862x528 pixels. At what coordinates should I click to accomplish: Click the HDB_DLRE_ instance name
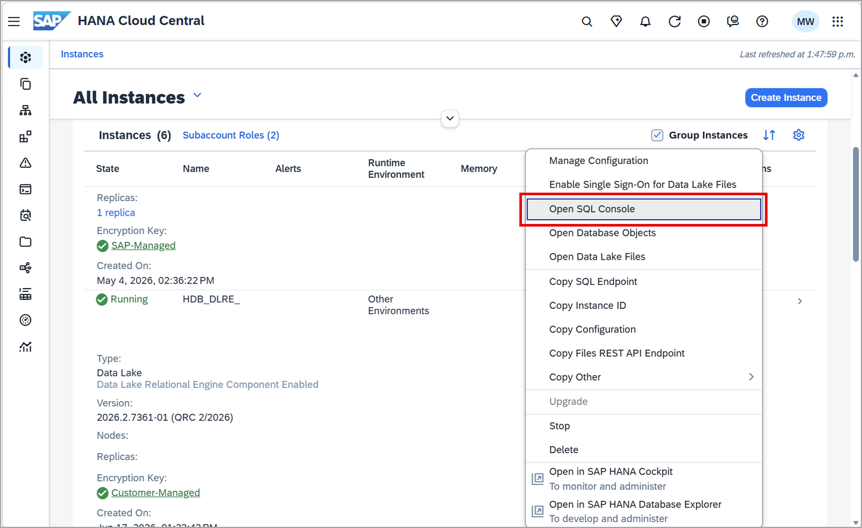(x=211, y=299)
